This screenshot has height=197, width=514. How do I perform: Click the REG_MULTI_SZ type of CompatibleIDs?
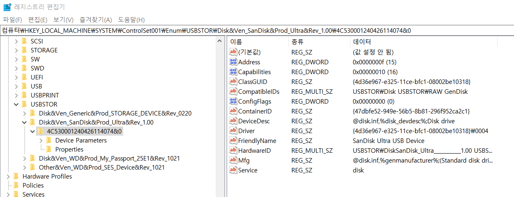point(312,91)
